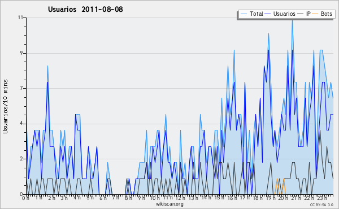Click the '21 h' x-axis label
Viewport: 339px width, 209px height.
pos(296,198)
